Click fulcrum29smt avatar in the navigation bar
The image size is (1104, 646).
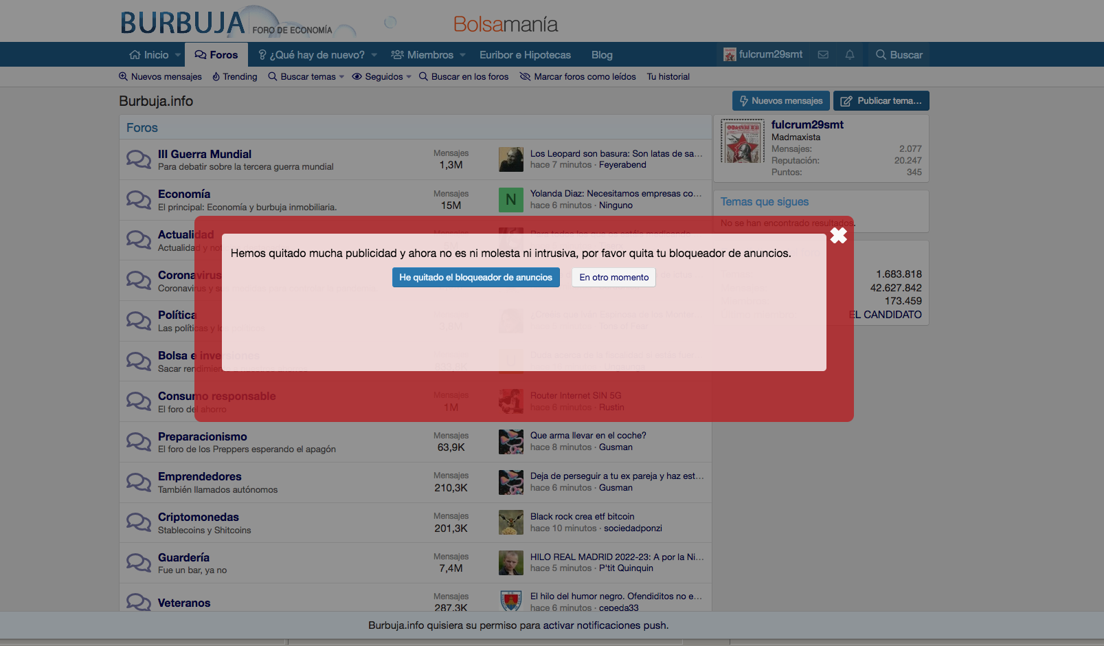click(728, 54)
